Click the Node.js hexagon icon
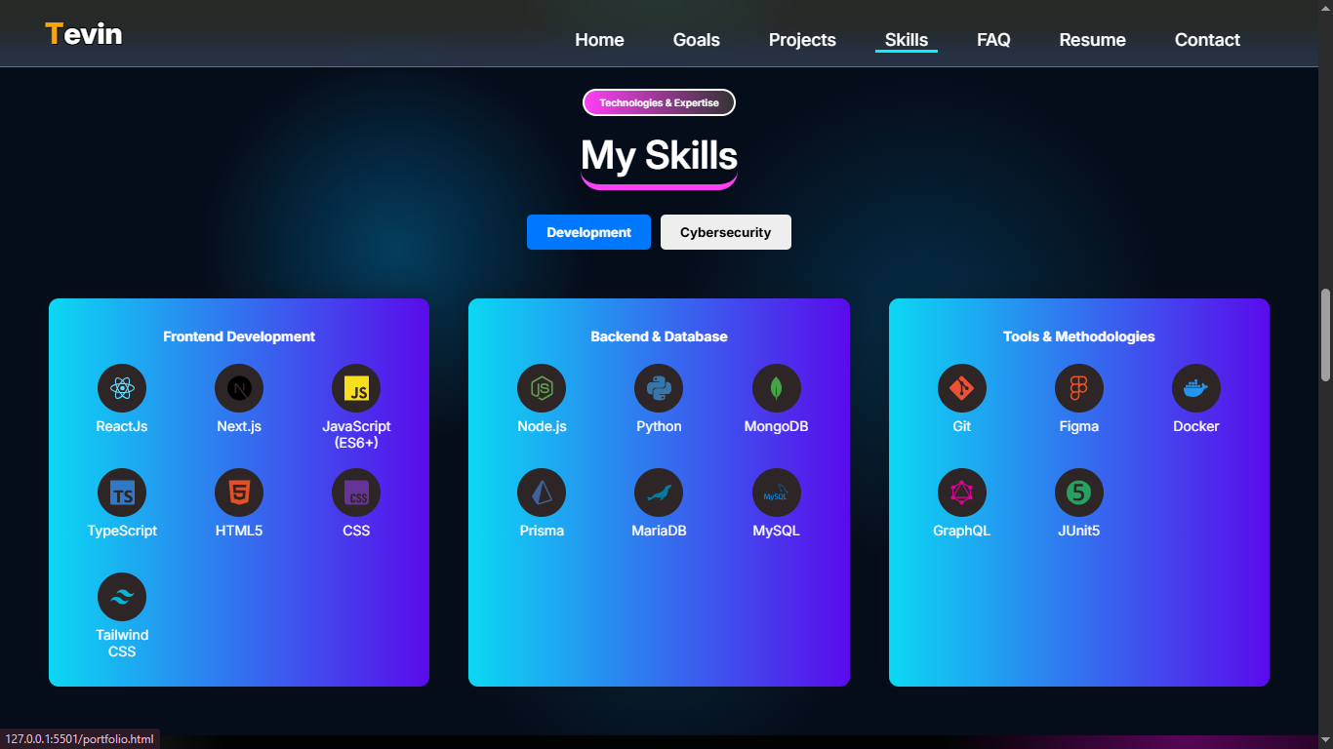Viewport: 1333px width, 749px height. pos(542,388)
